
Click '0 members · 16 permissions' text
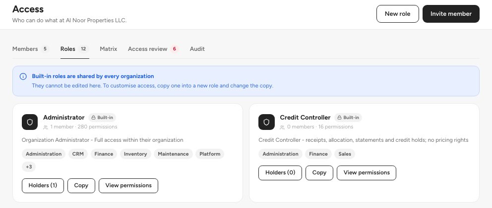pos(320,127)
